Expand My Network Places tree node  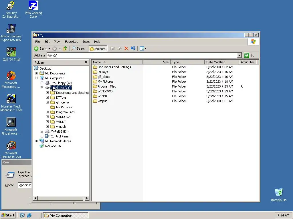[36, 141]
